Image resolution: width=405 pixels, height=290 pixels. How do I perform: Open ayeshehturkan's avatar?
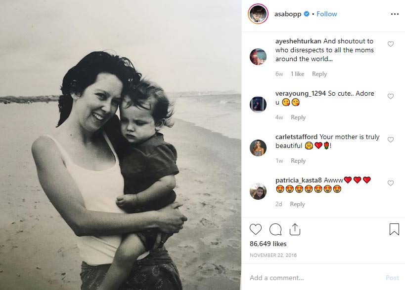pyautogui.click(x=258, y=57)
